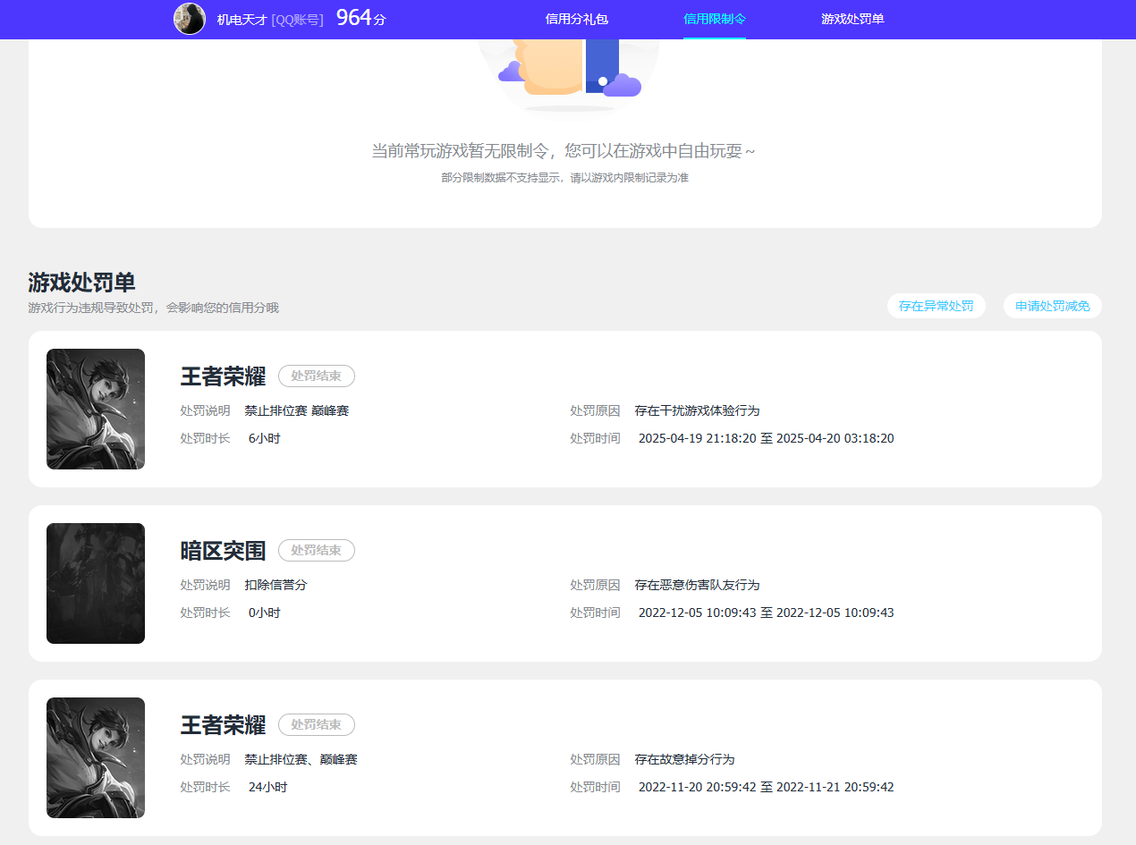
Task: Click the [QQ账号] account label
Action: tap(298, 19)
